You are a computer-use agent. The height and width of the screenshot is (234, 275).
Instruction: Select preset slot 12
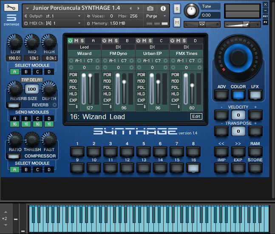click(127, 168)
